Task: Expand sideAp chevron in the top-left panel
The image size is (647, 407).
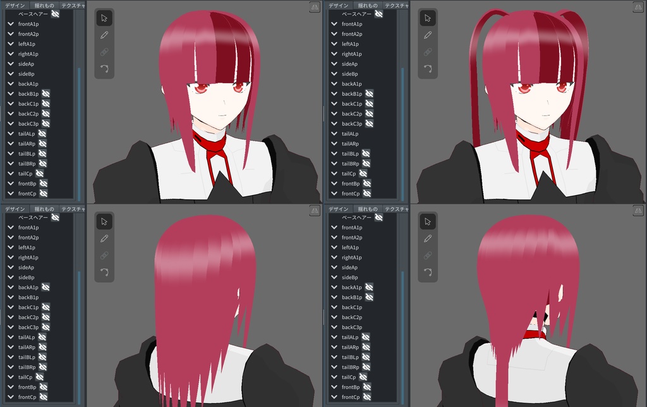Action: click(x=11, y=64)
